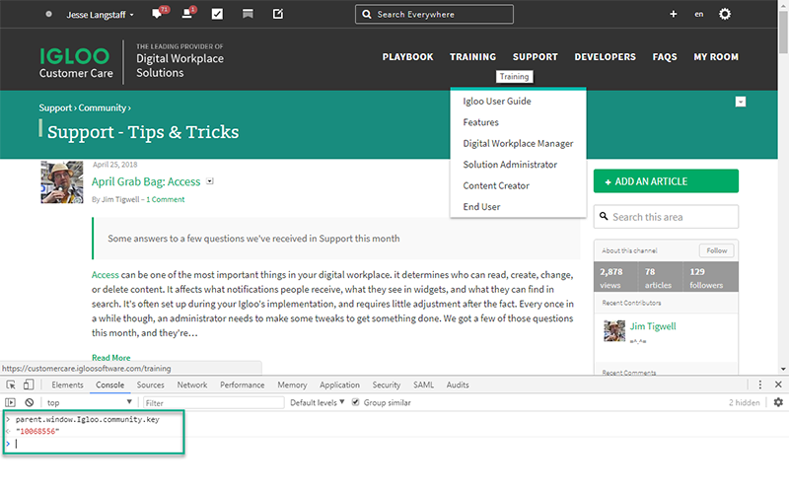
Task: Click the compose pencil icon in top bar
Action: pyautogui.click(x=278, y=14)
